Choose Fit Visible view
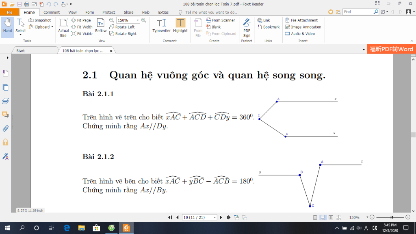Image resolution: width=416 pixels, height=234 pixels. coord(82,34)
